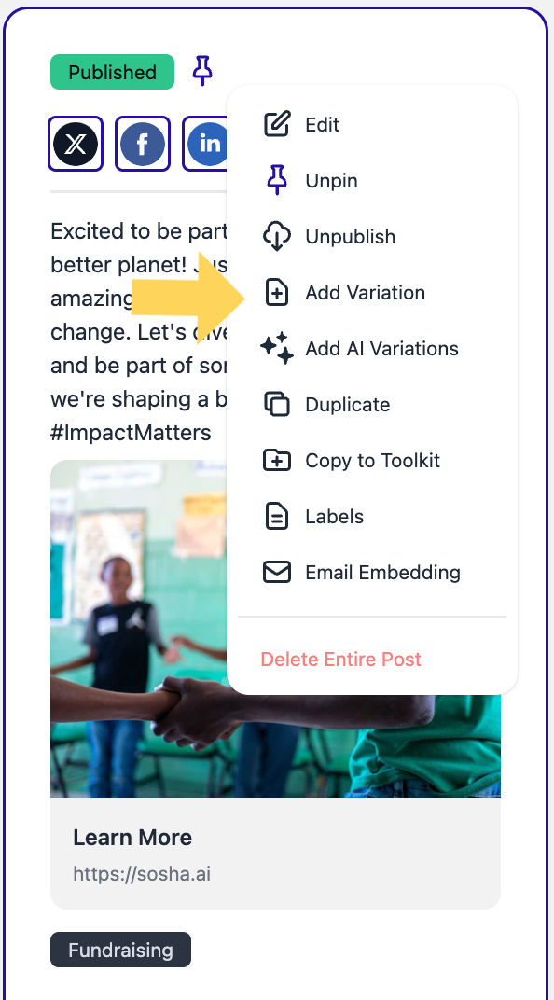
Task: Choose Duplicate from the post menu
Action: [348, 405]
